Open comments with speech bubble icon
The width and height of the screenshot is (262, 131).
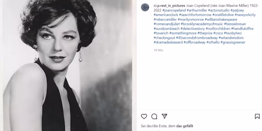click(154, 116)
